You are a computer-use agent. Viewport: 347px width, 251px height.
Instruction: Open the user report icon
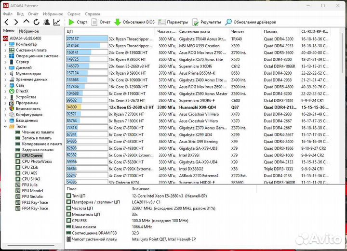[x=46, y=22]
